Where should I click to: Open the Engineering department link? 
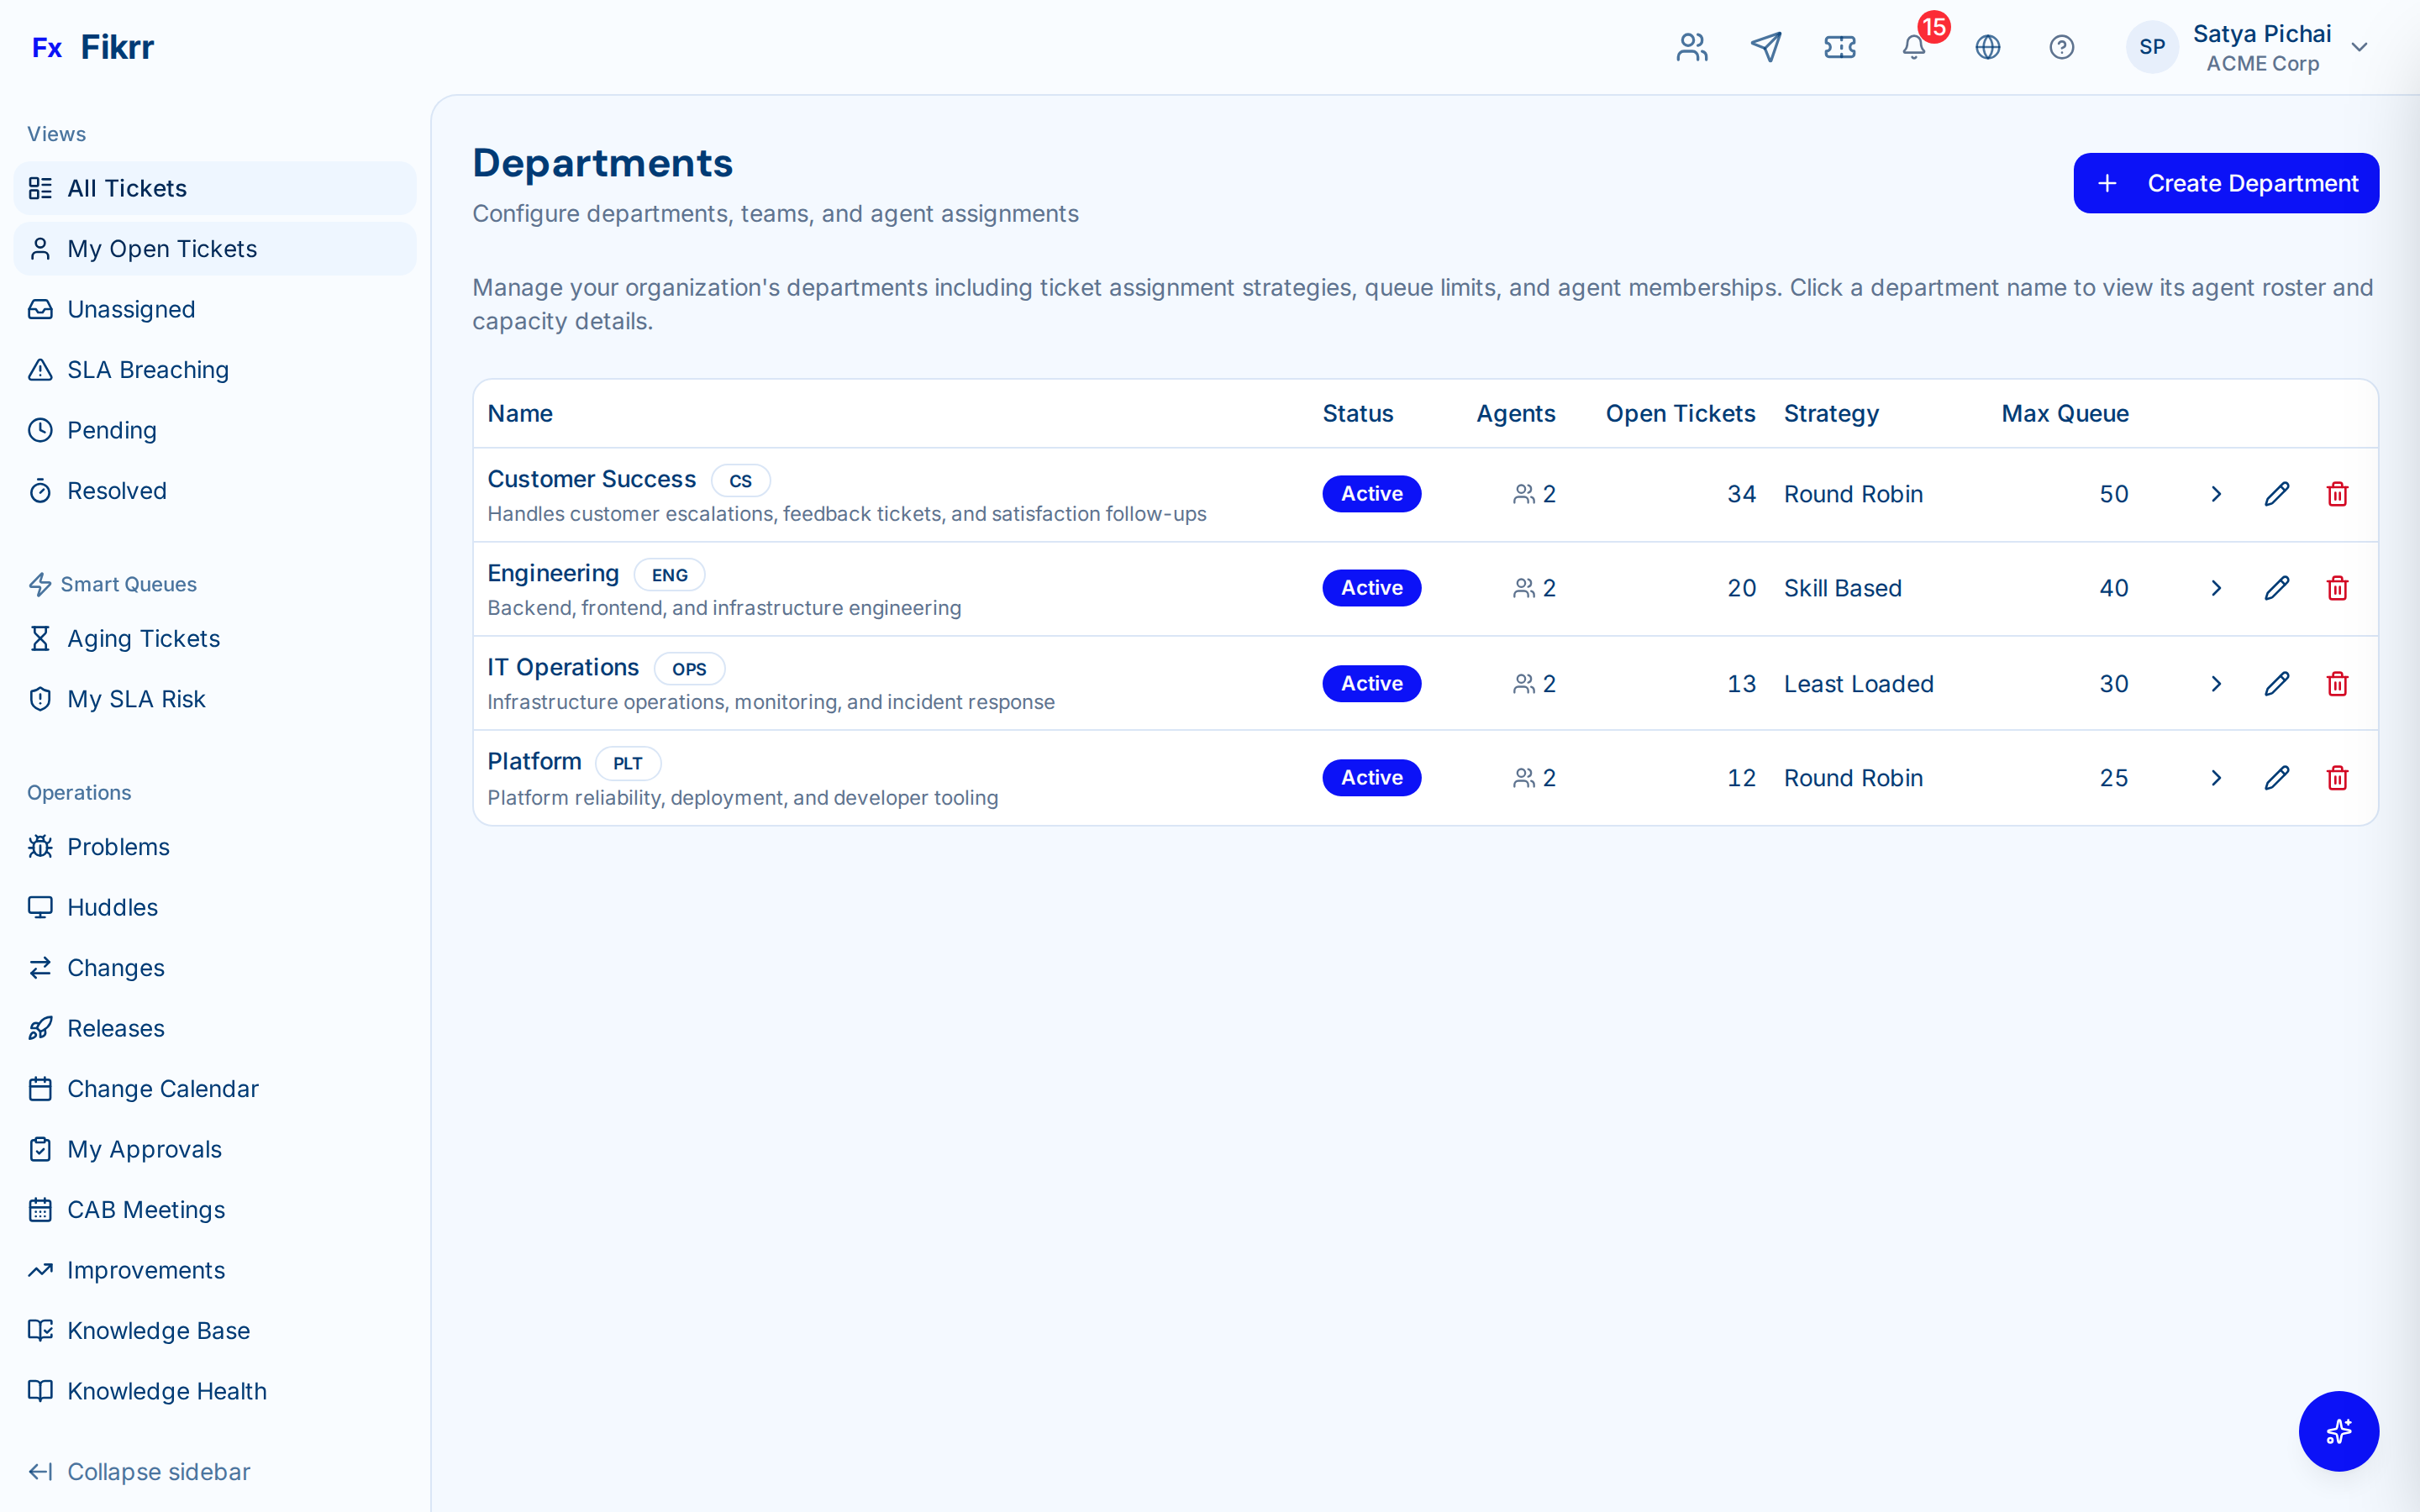click(x=553, y=572)
